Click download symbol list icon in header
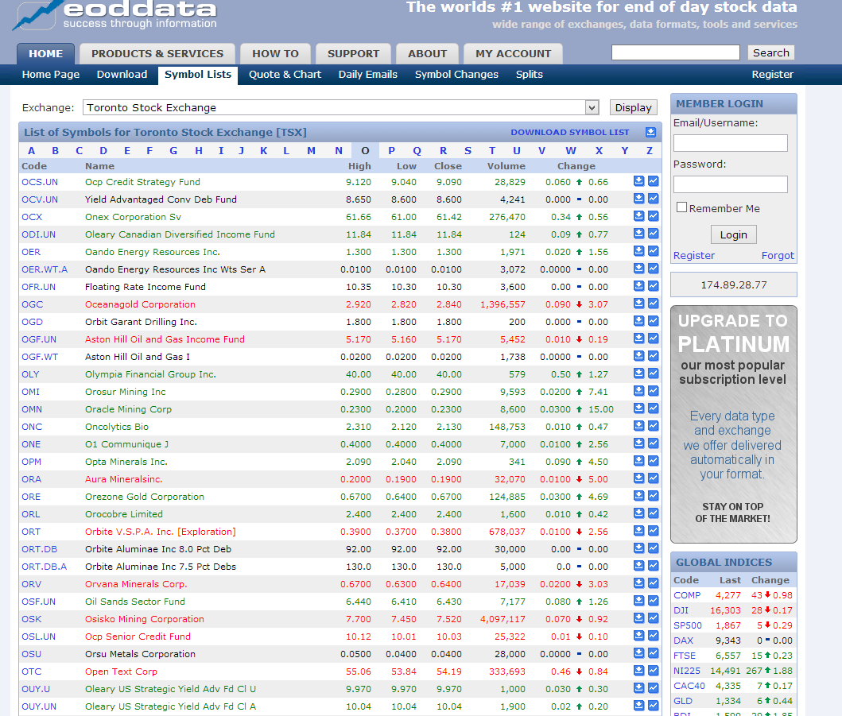 tap(650, 132)
